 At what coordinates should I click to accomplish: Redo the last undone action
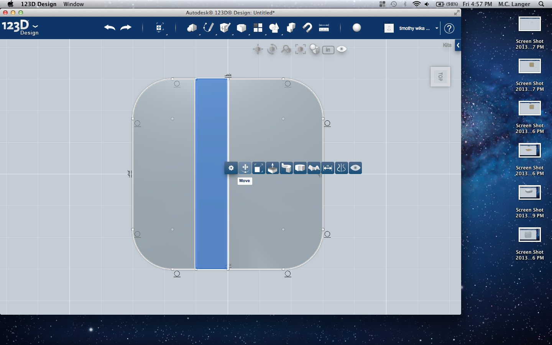tap(126, 28)
